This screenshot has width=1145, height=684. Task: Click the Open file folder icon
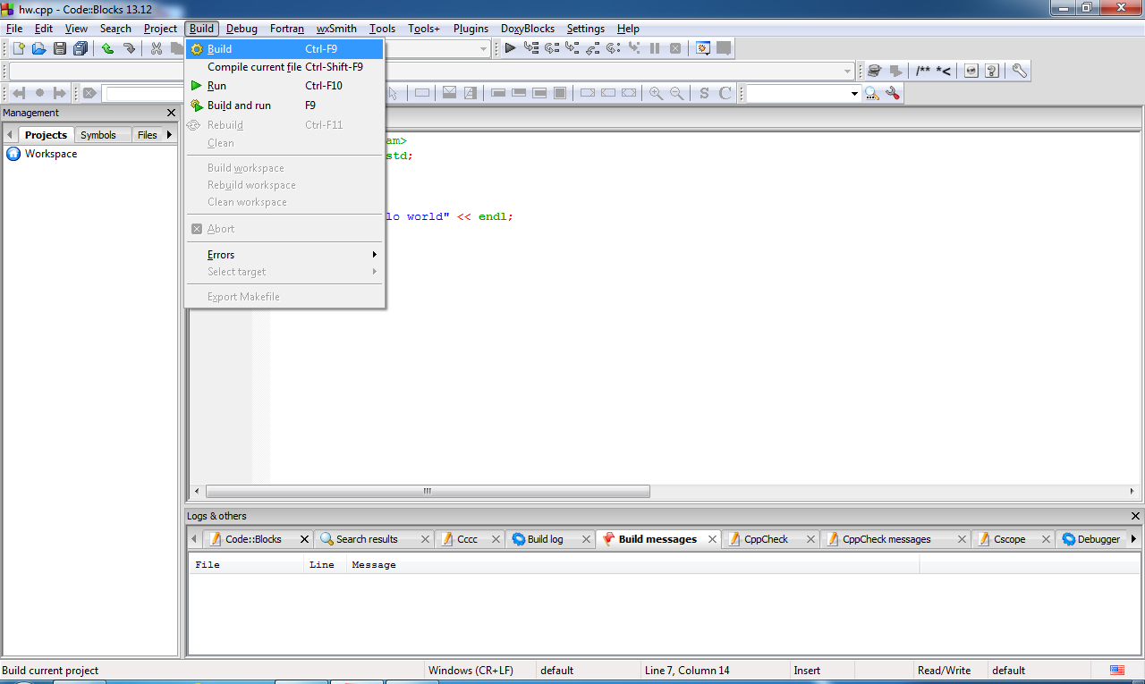38,48
